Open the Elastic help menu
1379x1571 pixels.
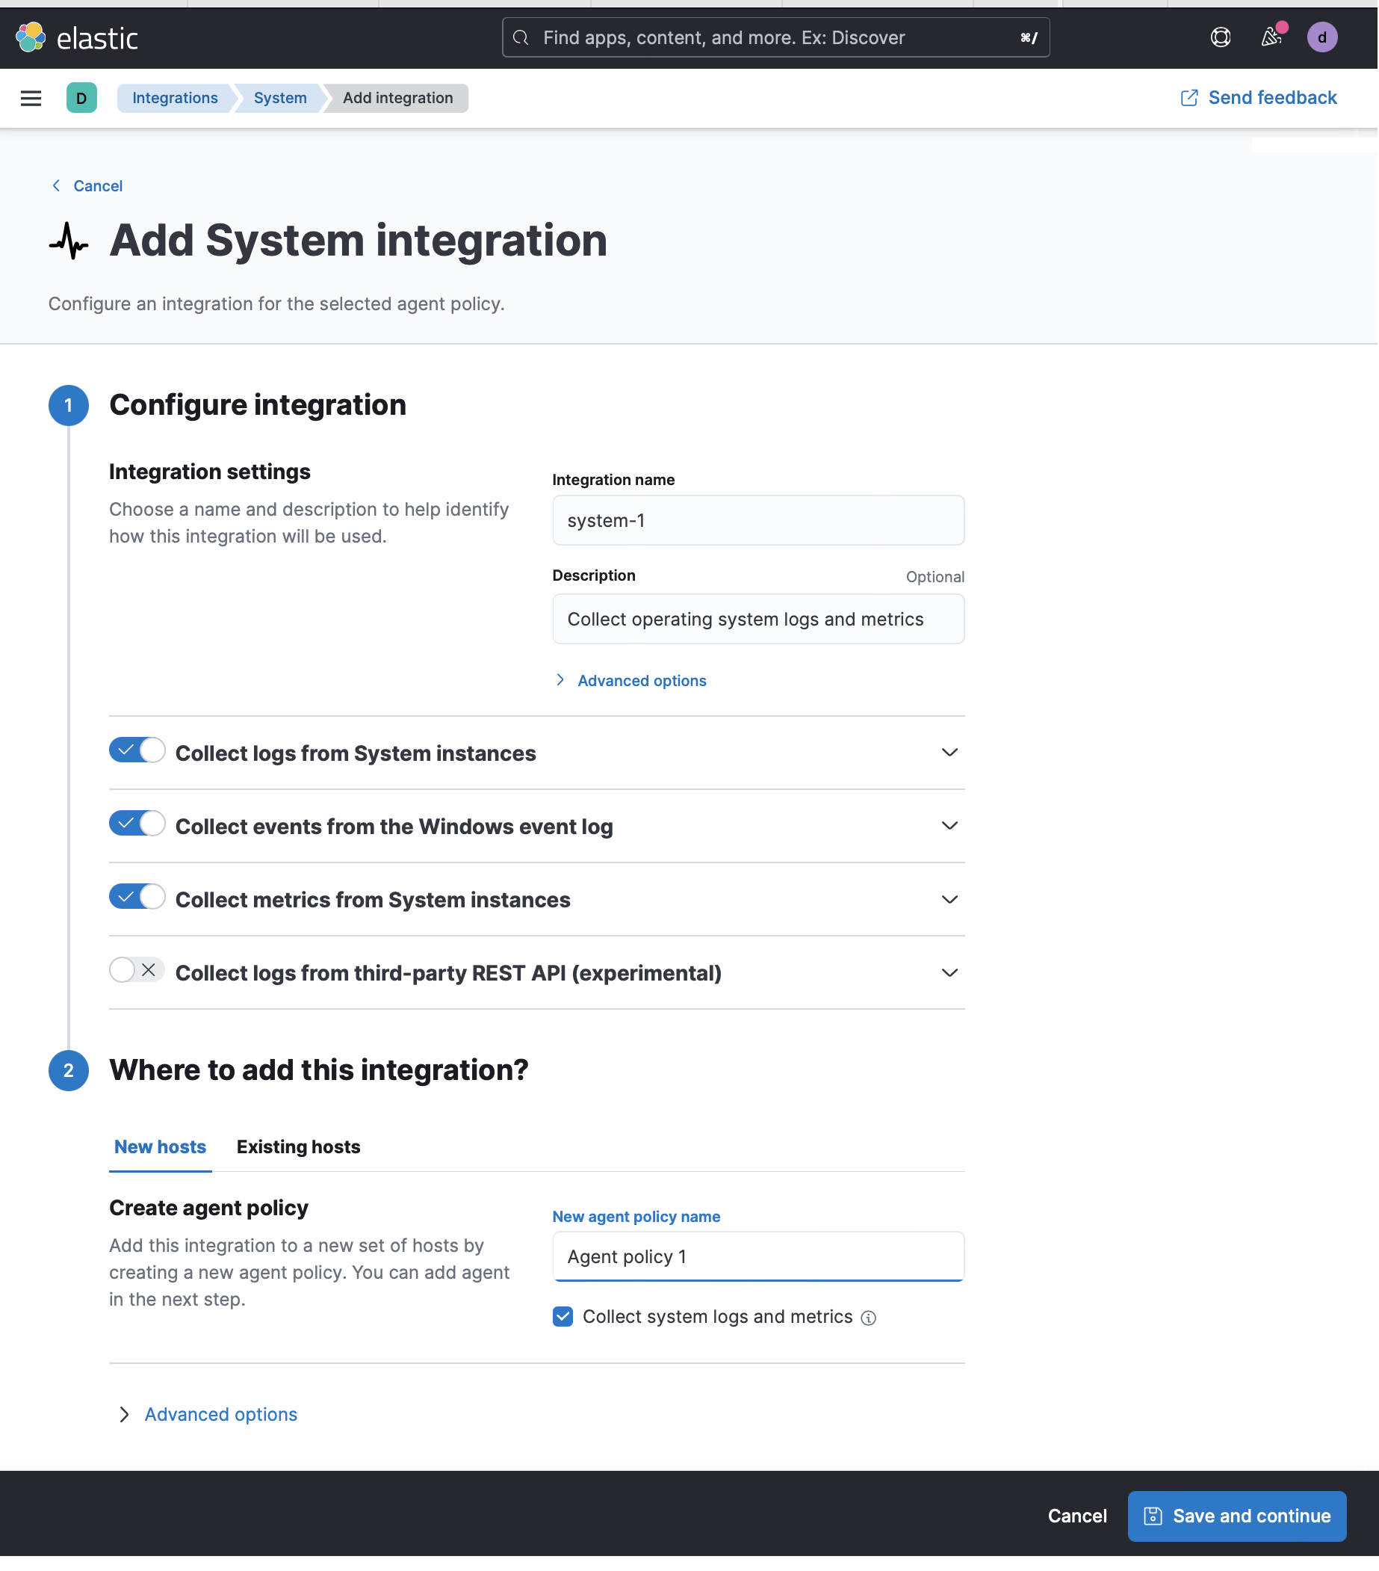point(1220,37)
